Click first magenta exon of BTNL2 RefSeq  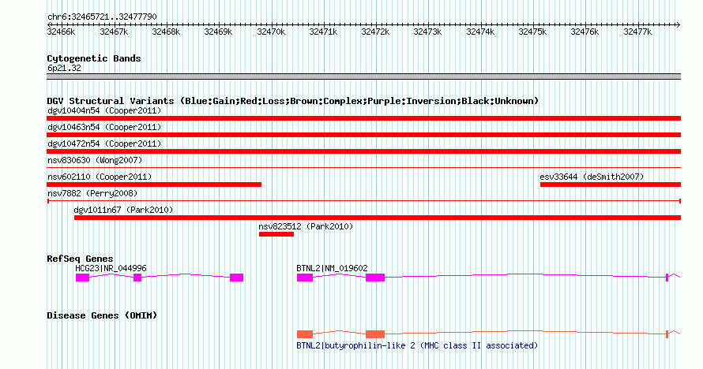pos(305,278)
